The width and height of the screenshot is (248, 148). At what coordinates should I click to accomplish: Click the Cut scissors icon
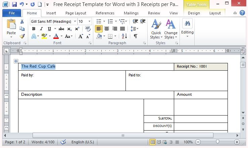pos(22,21)
